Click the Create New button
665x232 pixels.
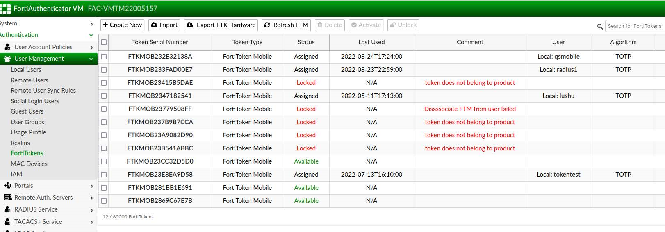pos(122,25)
